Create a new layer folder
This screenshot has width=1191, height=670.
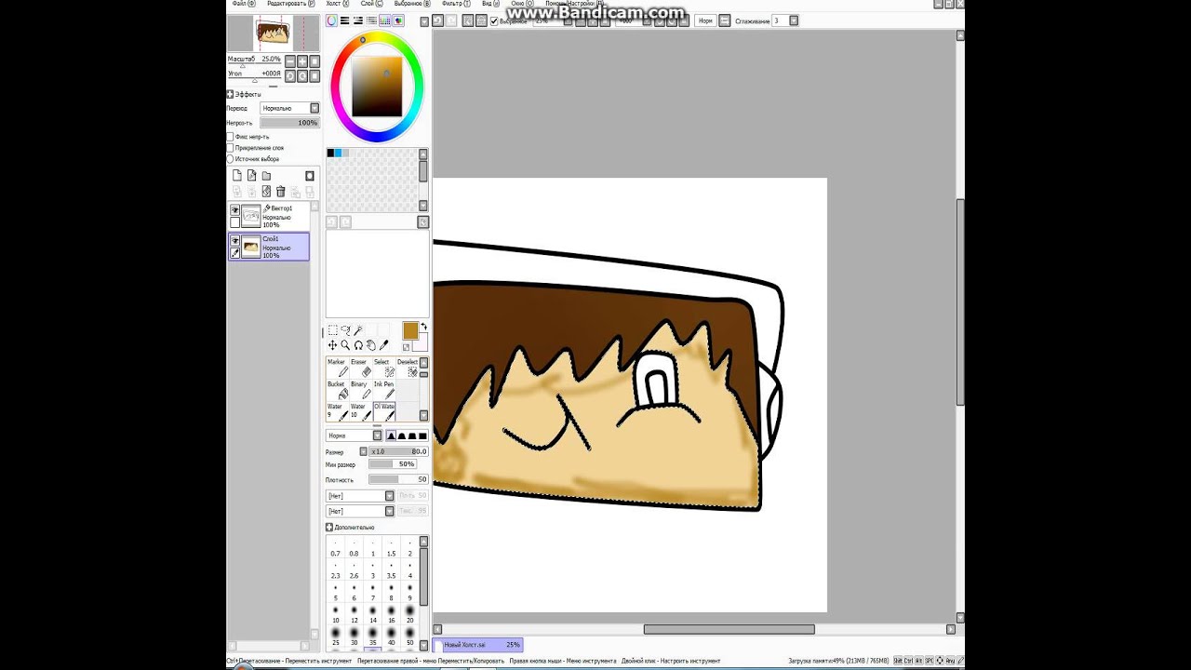266,176
